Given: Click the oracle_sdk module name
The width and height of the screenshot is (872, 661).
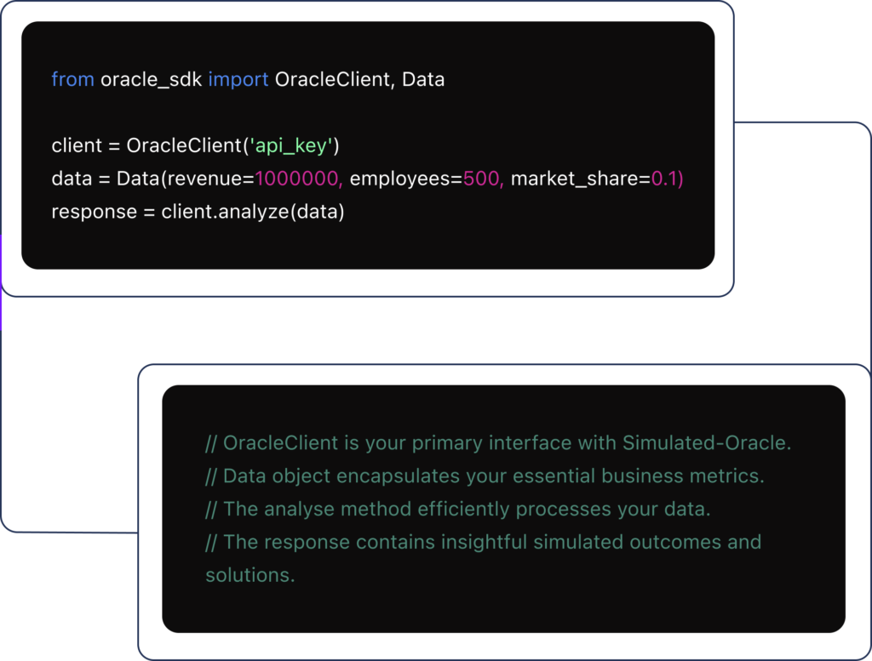Looking at the screenshot, I should pyautogui.click(x=152, y=79).
